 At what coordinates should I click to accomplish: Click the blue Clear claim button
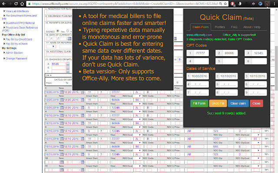pos(238,103)
